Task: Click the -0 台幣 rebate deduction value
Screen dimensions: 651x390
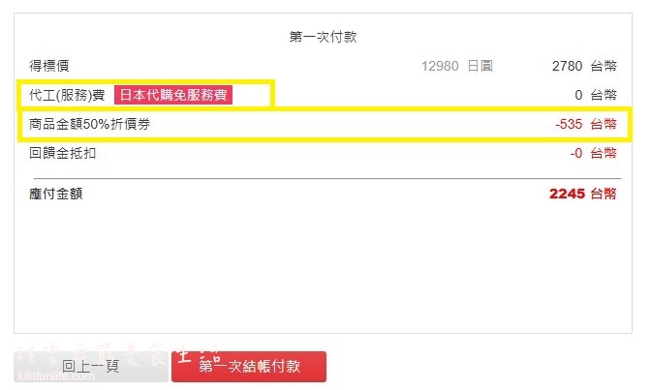Action: 593,153
